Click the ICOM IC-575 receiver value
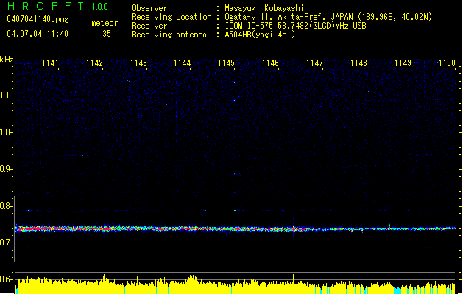Viewport: 463px width, 294px height. click(295, 26)
